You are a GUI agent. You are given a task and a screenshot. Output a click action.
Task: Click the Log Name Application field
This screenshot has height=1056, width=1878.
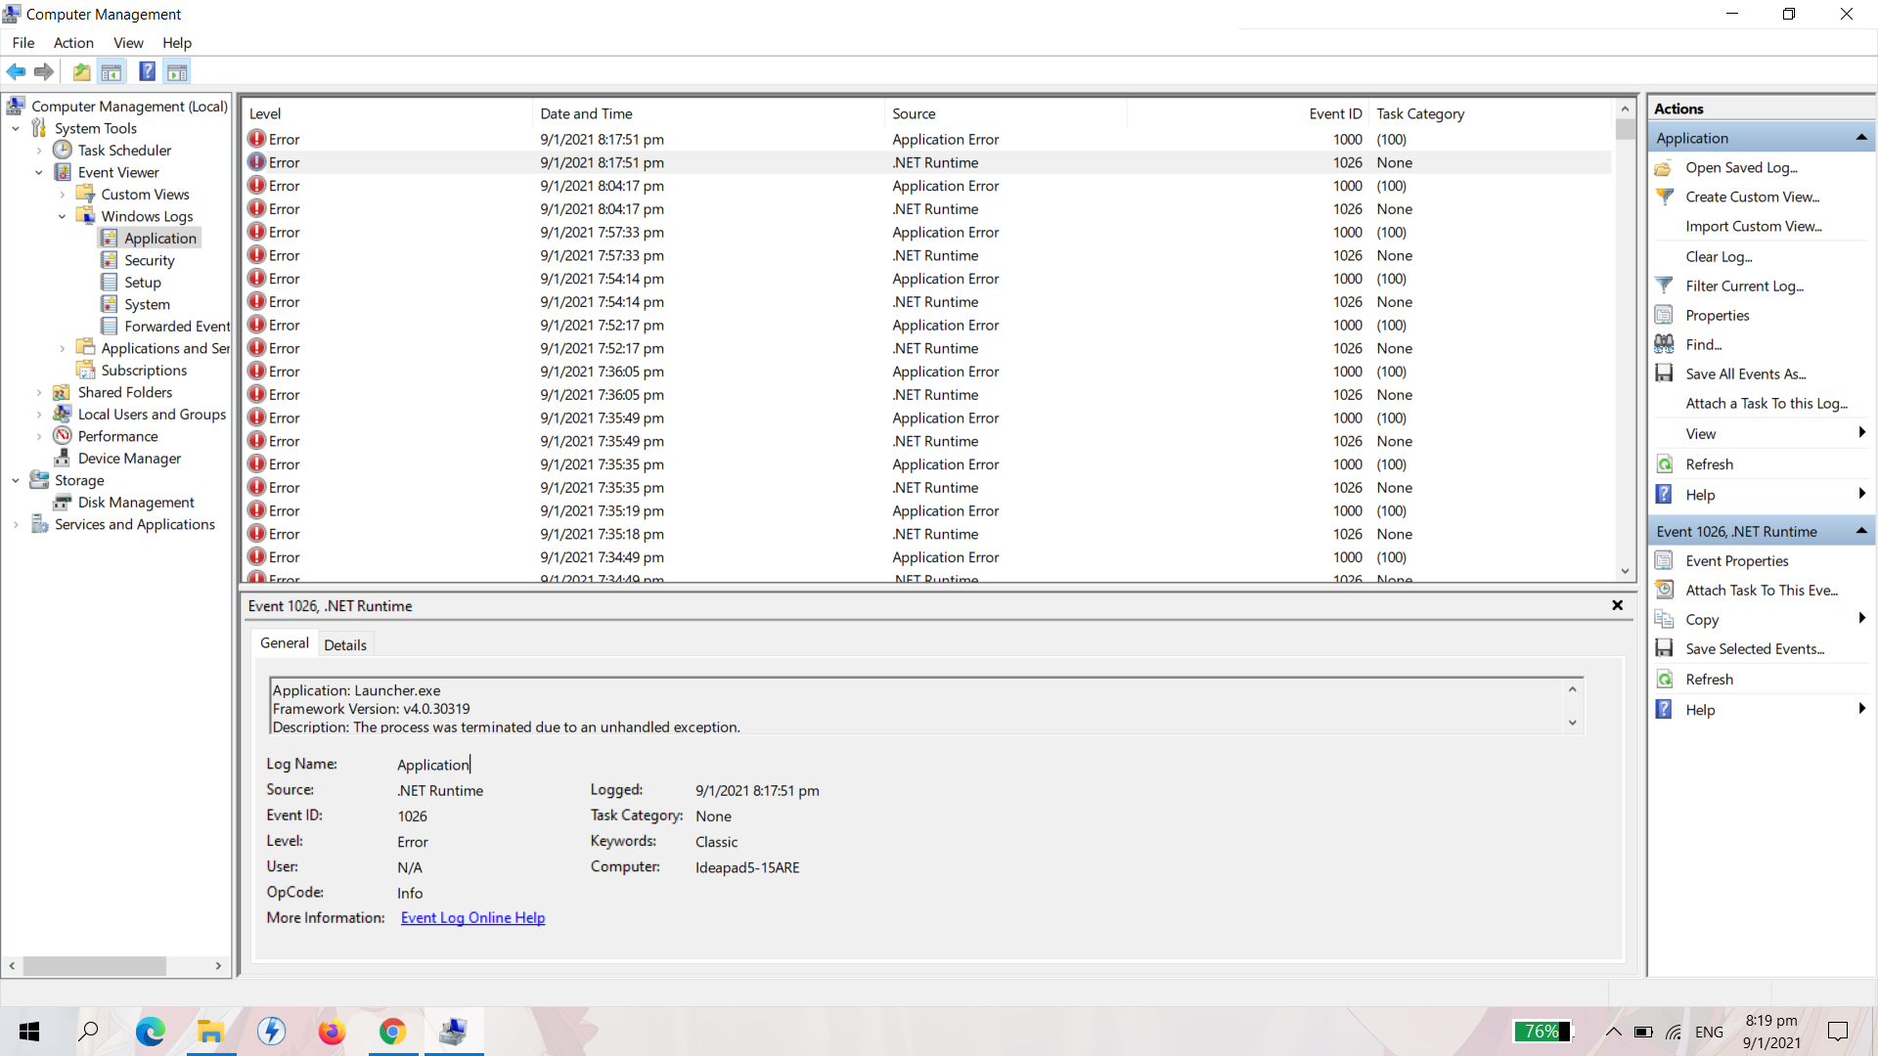tap(433, 765)
